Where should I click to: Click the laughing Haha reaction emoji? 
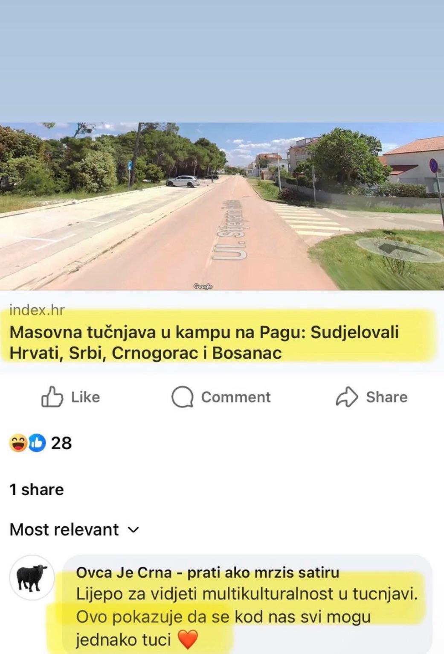18,443
